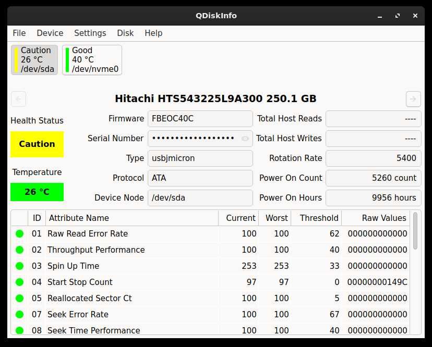Click the Total Host Writes field
The width and height of the screenshot is (432, 347).
tap(374, 139)
